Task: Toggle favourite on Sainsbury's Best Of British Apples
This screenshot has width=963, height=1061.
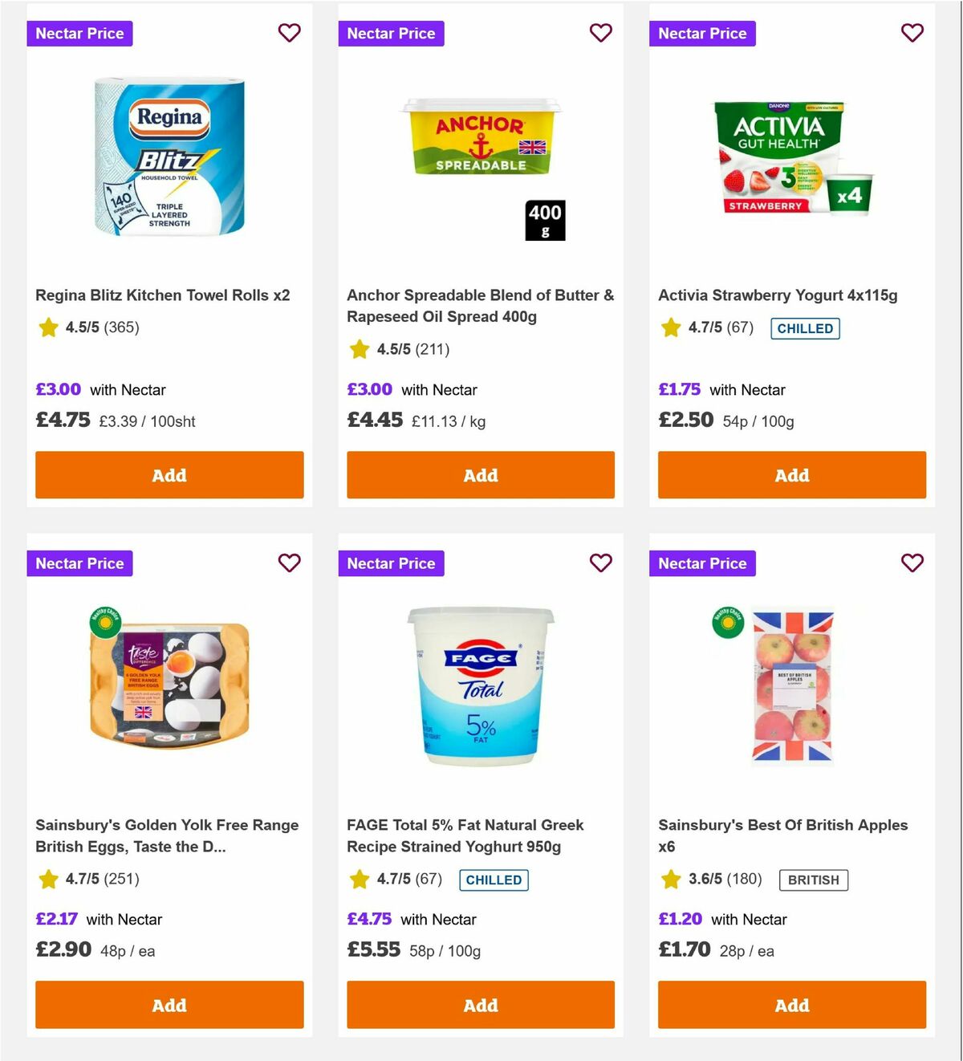Action: pyautogui.click(x=912, y=563)
